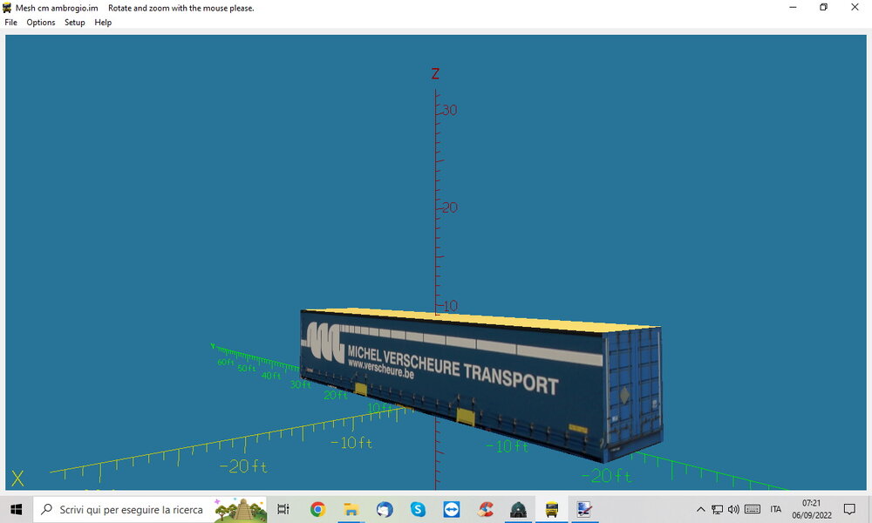This screenshot has height=523, width=872.
Task: Show hidden system tray icons
Action: pyautogui.click(x=701, y=509)
